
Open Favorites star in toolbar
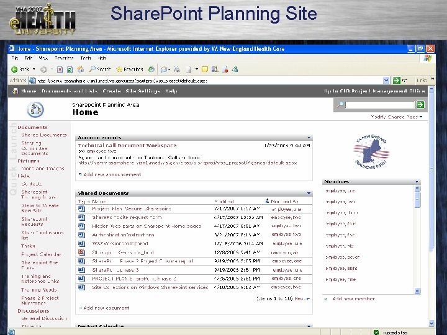[x=130, y=69]
